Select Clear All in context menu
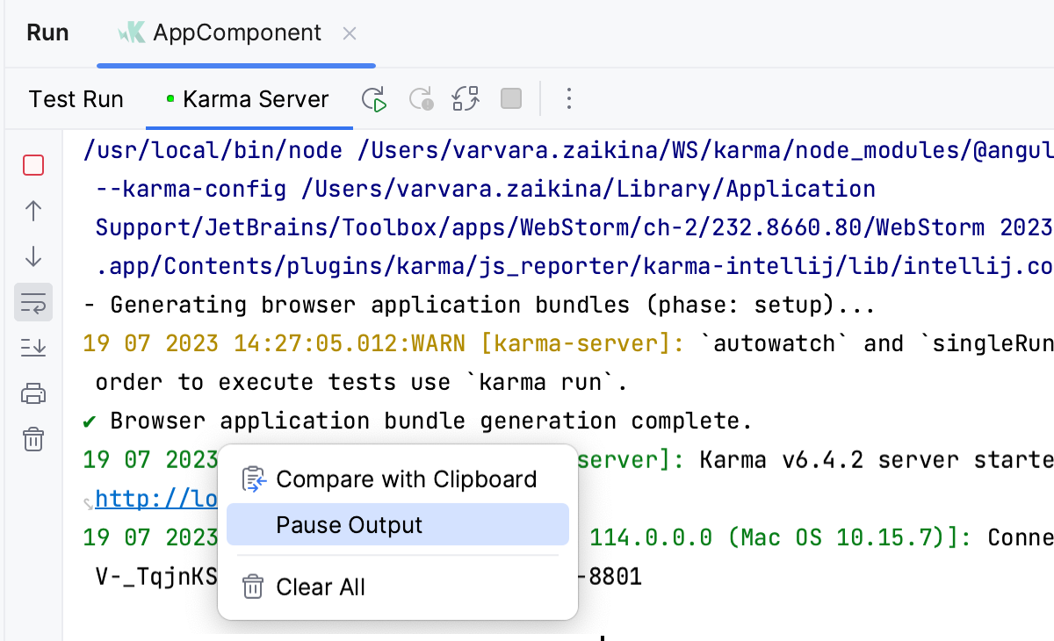The image size is (1054, 641). 321,587
